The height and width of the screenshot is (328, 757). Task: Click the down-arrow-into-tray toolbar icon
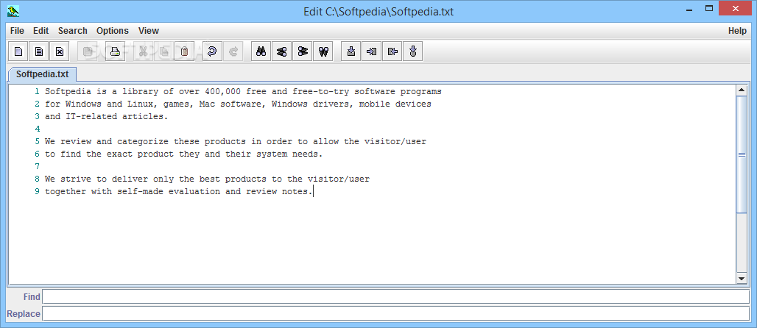tap(351, 51)
